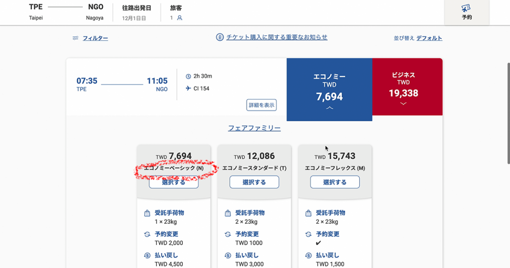Click the passenger person icon in header

(180, 18)
